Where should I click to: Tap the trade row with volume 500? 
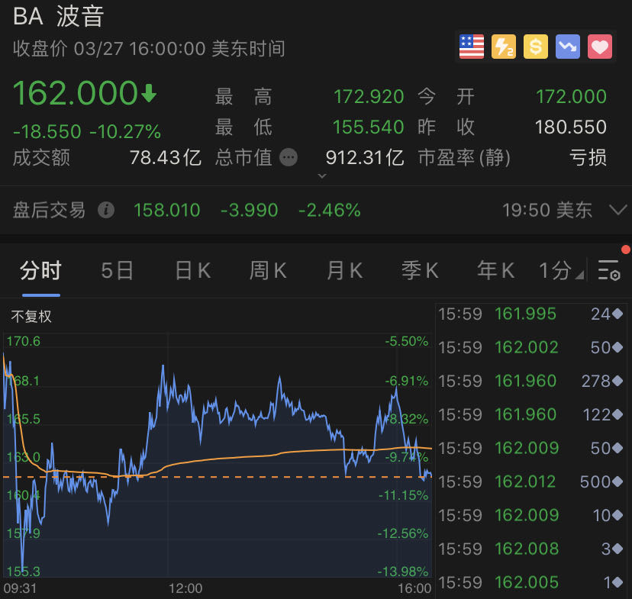(530, 481)
